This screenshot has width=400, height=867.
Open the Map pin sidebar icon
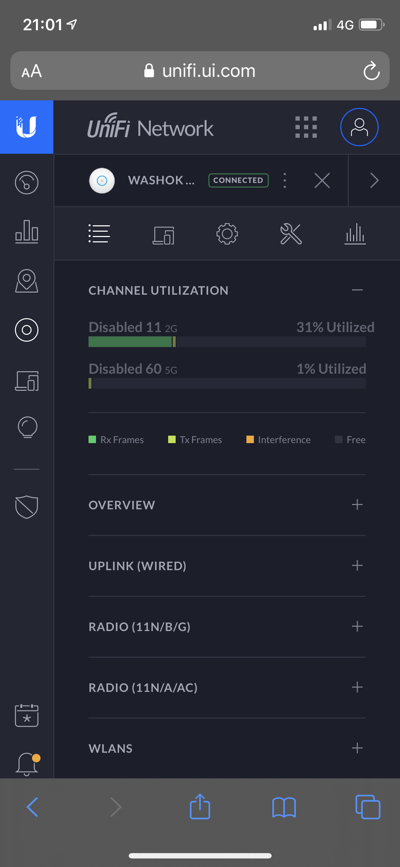coord(27,281)
